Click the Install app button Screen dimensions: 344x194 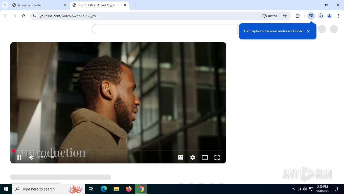tap(270, 16)
